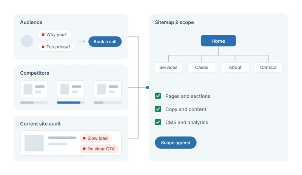Image resolution: width=302 pixels, height=175 pixels.
Task: Click the CMS and analytics label
Action: pos(187,123)
